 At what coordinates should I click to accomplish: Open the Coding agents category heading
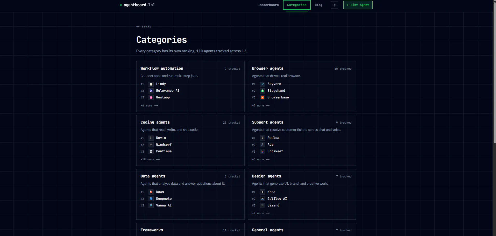[x=155, y=122]
